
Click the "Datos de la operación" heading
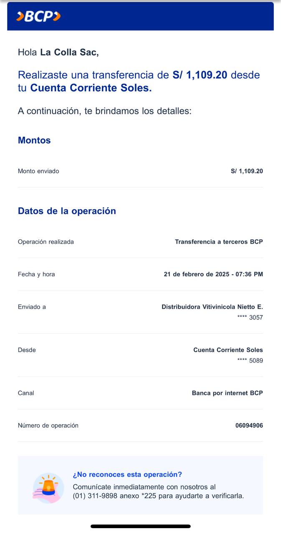[67, 211]
